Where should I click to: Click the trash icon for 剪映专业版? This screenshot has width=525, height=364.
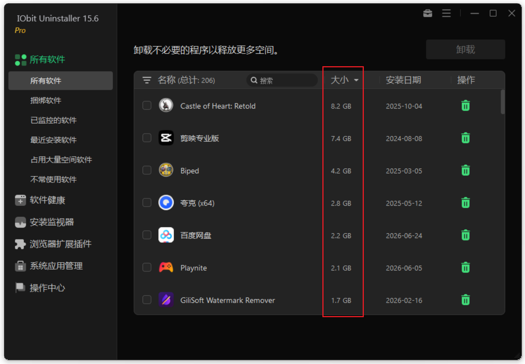pyautogui.click(x=465, y=138)
